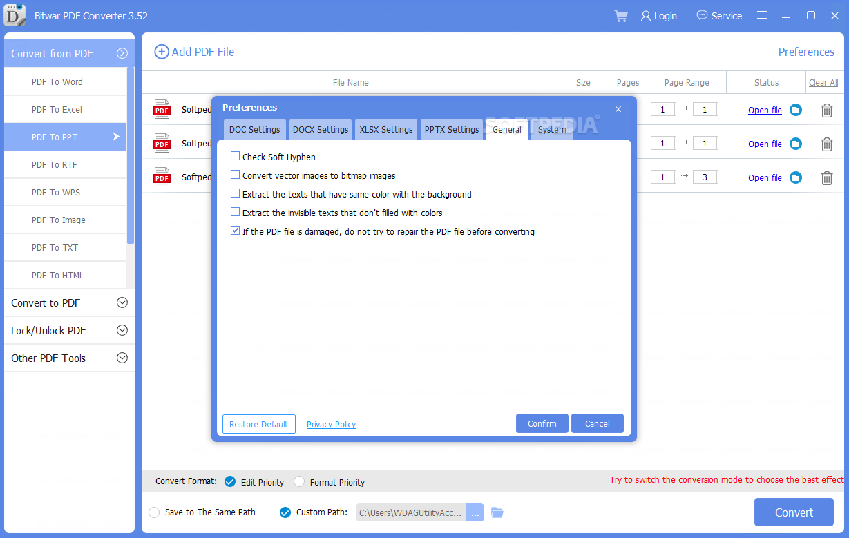Click the Add PDF File plus icon
This screenshot has width=849, height=538.
click(x=162, y=52)
